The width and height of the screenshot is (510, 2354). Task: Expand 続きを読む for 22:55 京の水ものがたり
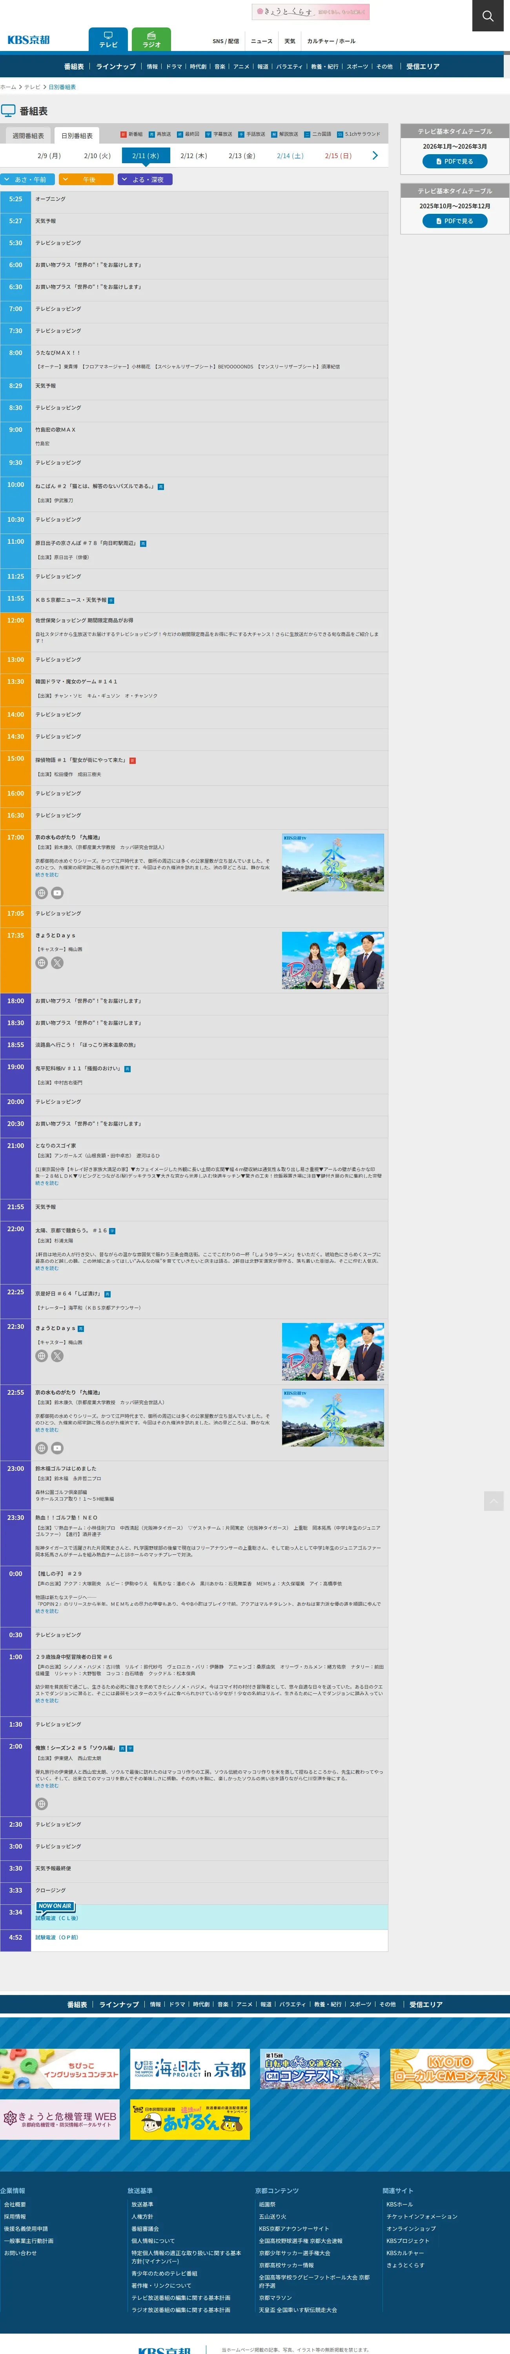coord(47,1429)
